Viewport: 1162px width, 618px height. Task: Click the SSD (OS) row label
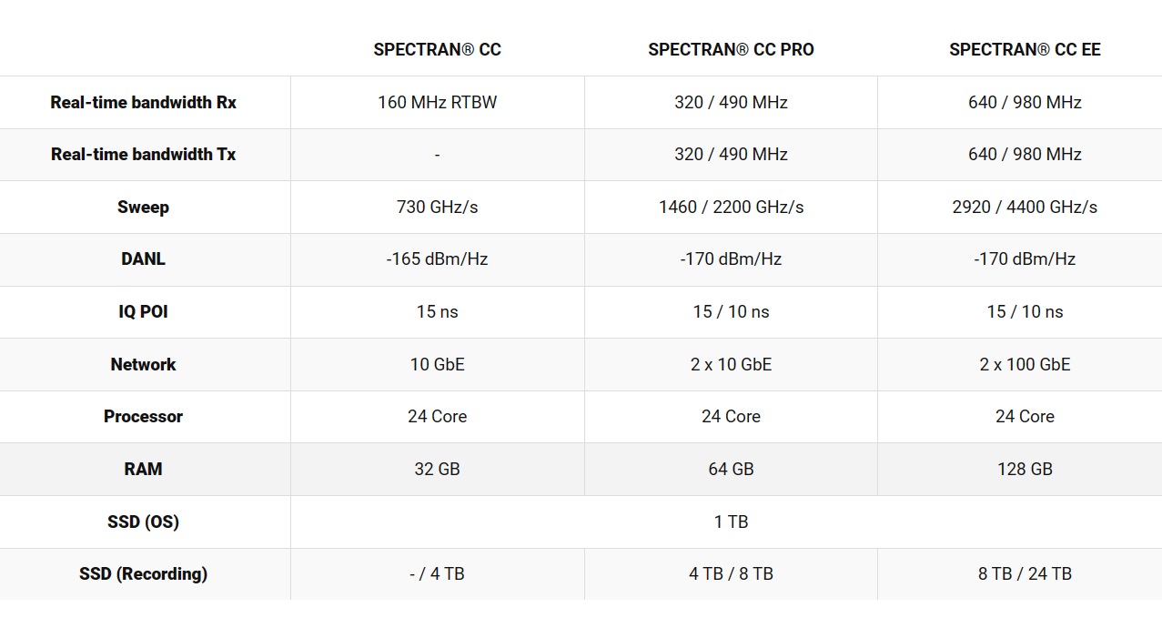pyautogui.click(x=143, y=522)
